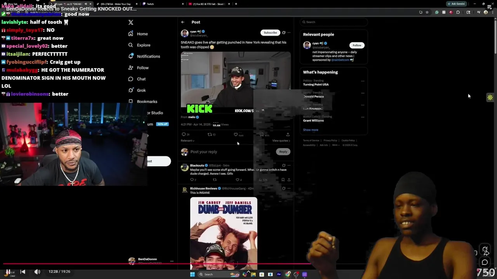This screenshot has height=279, width=497.
Task: Share ryan's post with share icon
Action: tap(288, 134)
